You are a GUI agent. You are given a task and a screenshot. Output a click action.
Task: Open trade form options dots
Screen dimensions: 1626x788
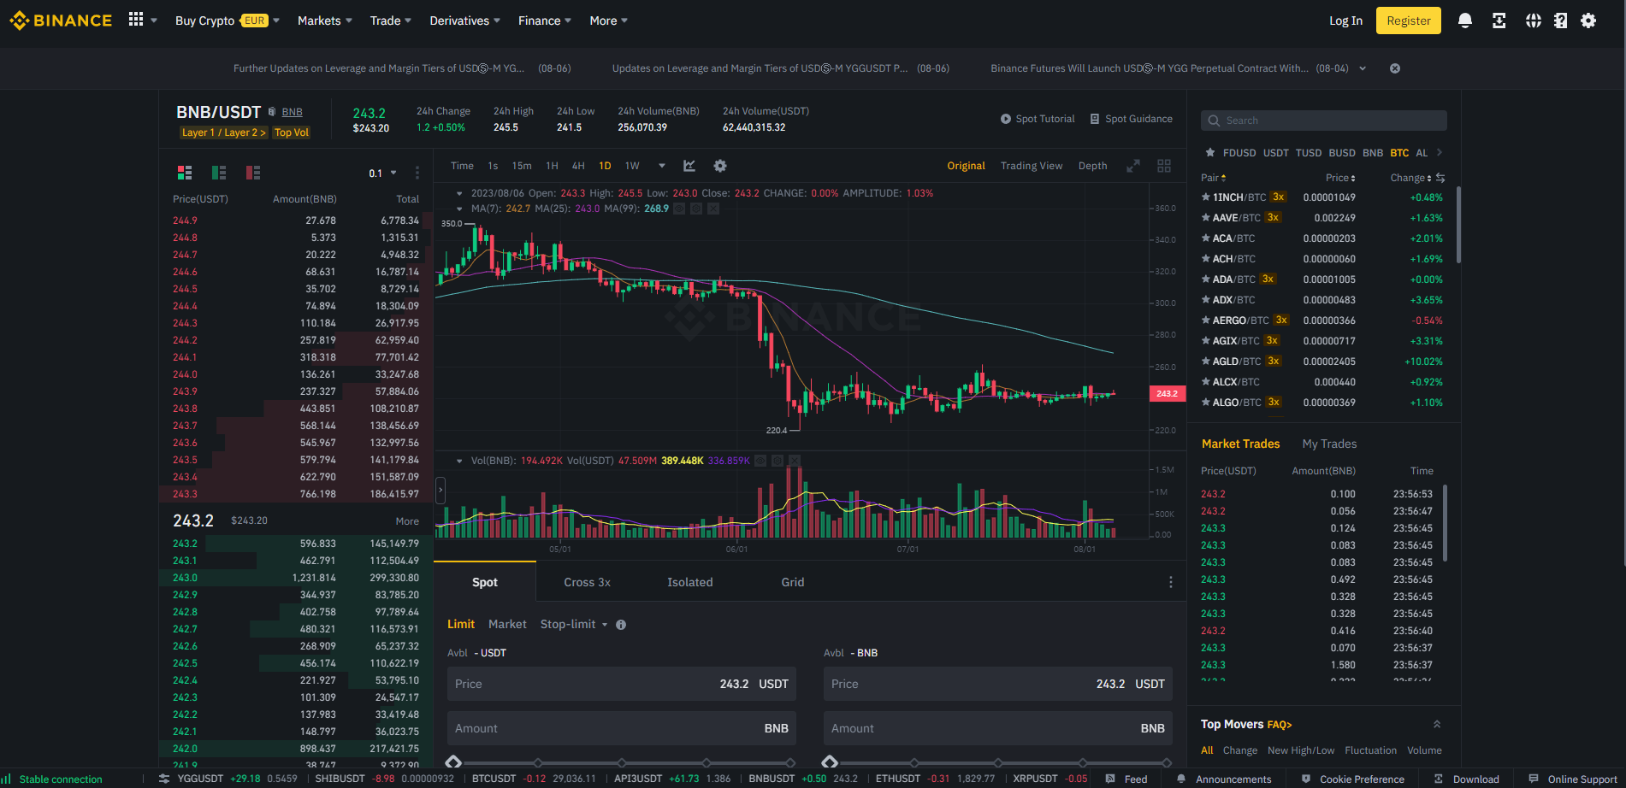(1171, 582)
